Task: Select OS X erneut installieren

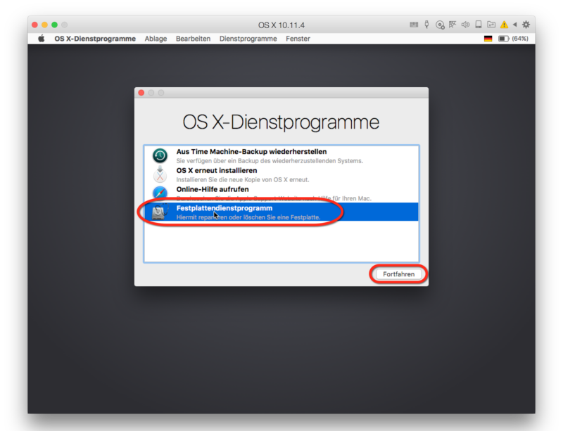Action: point(281,175)
